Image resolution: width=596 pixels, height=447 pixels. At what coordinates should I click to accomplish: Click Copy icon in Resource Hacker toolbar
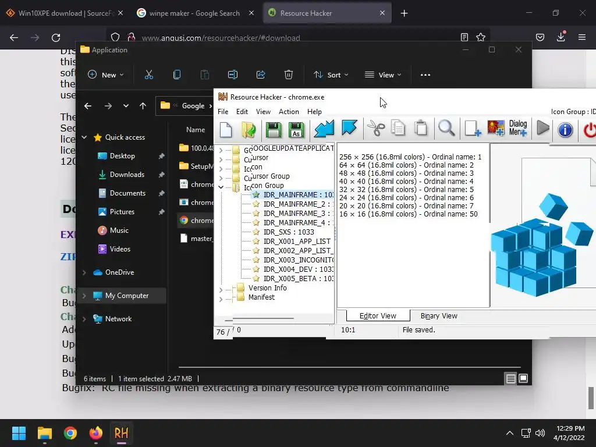[x=398, y=128]
